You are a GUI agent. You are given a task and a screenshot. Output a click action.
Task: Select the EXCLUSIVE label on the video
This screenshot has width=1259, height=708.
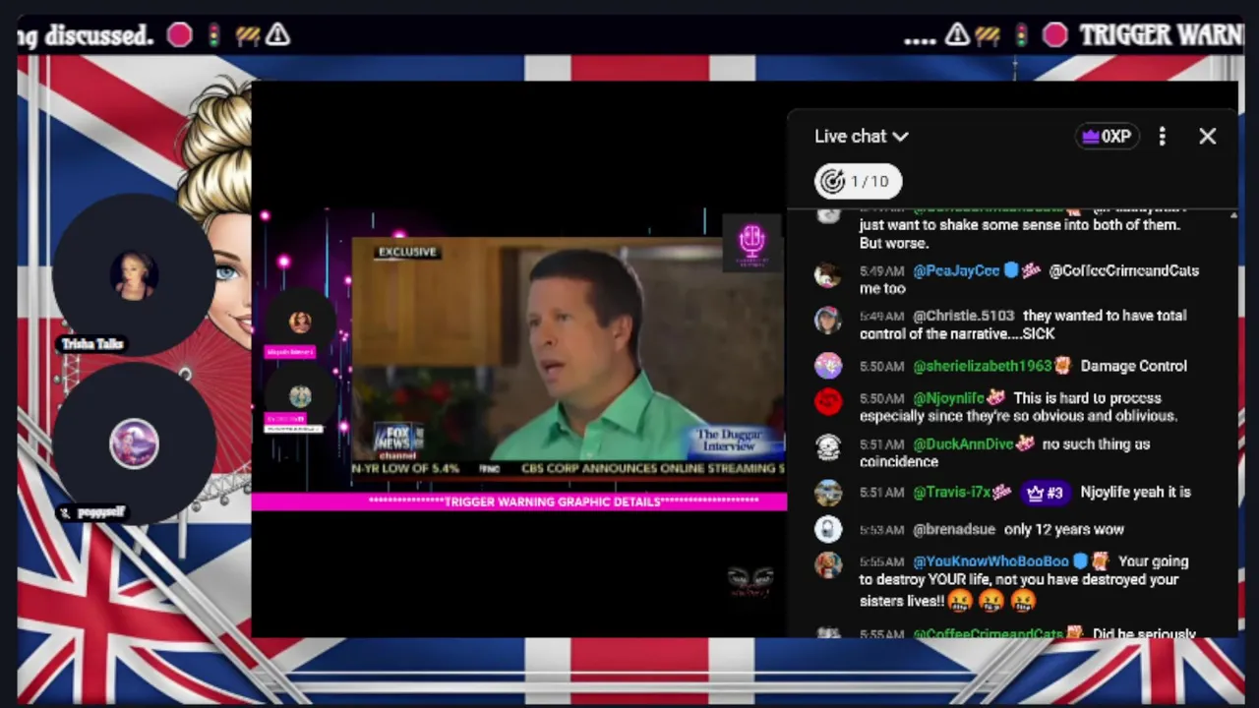pos(407,253)
